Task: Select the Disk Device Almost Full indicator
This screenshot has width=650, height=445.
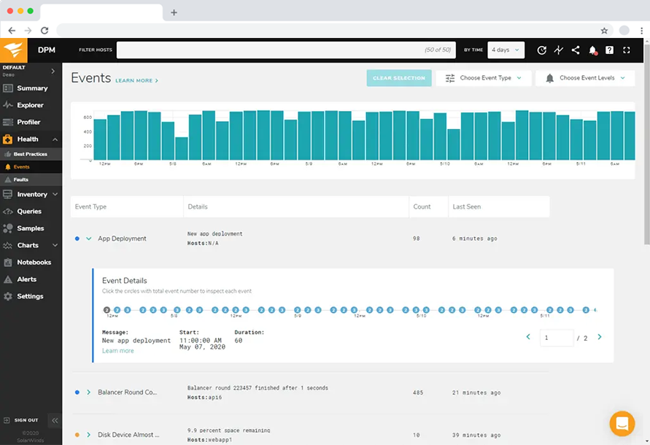Action: coord(79,433)
